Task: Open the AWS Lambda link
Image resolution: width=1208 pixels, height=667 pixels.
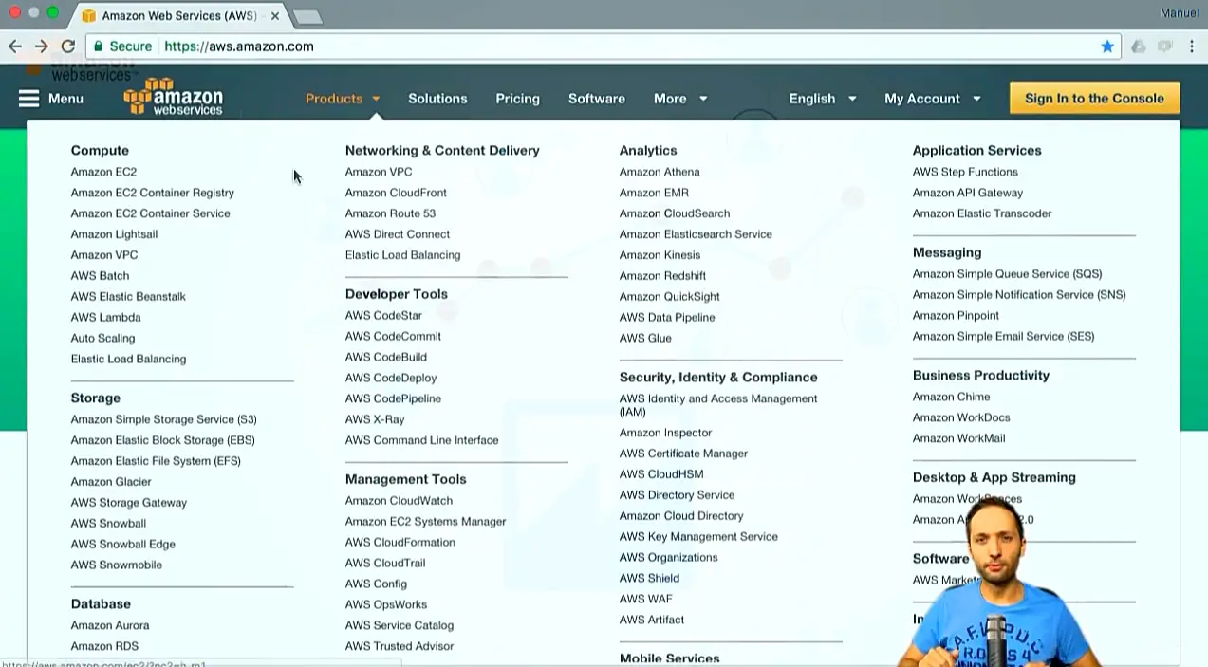Action: 105,318
